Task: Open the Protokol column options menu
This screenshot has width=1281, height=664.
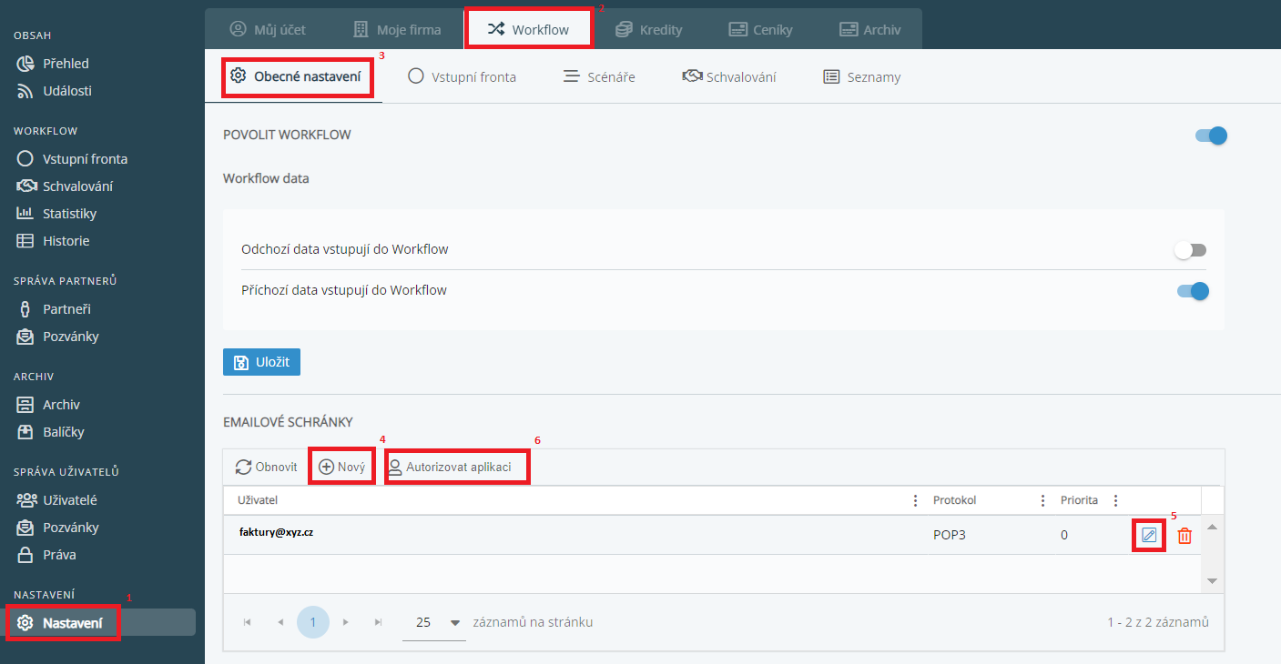Action: (x=1042, y=500)
